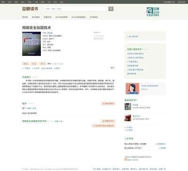Open the 重庆图书馆 library link
The height and width of the screenshot is (171, 188).
132,74
